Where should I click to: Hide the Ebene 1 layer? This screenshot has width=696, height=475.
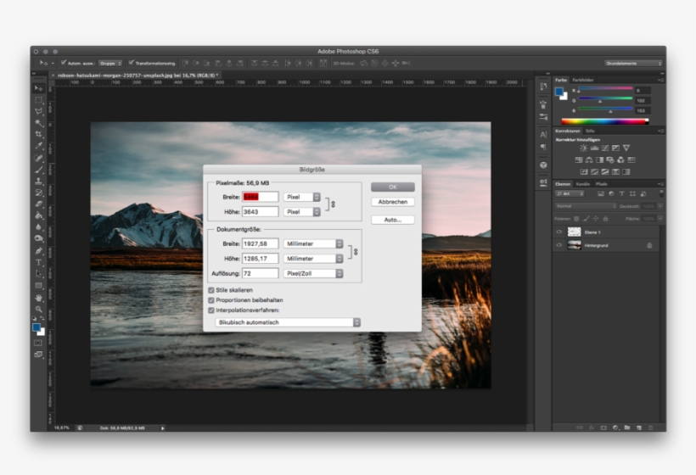click(x=558, y=232)
